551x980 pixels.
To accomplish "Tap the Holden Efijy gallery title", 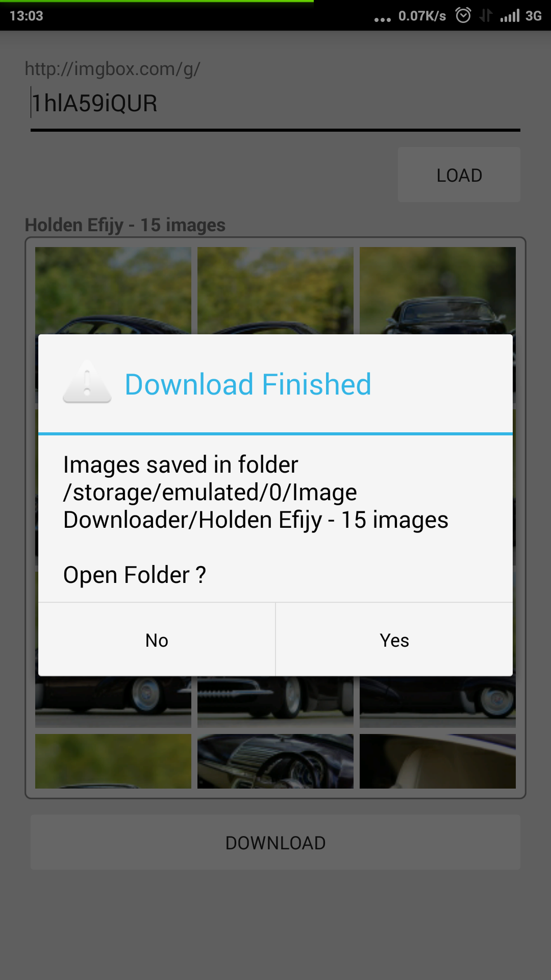I will click(125, 225).
